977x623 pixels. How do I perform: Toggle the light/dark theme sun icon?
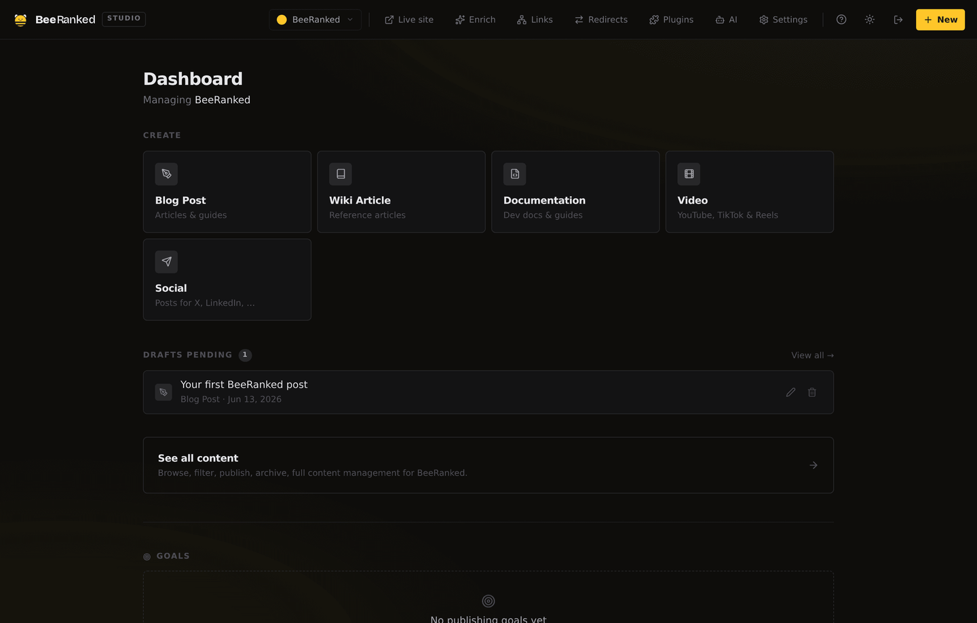(870, 20)
